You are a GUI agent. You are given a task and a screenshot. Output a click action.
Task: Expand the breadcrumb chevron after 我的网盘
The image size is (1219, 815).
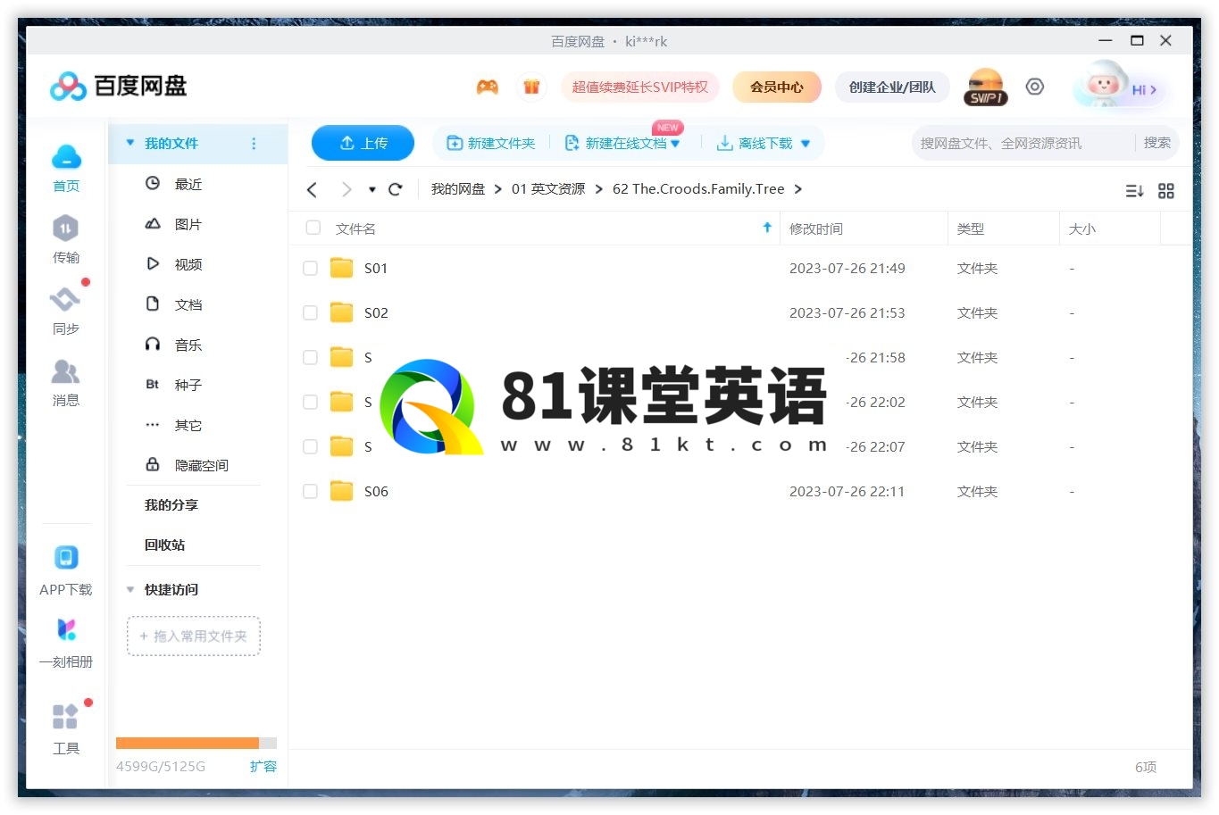point(498,189)
